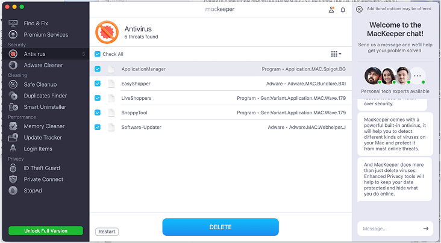Uncheck the EasyShopper checkbox
This screenshot has height=243, width=441.
(x=98, y=84)
